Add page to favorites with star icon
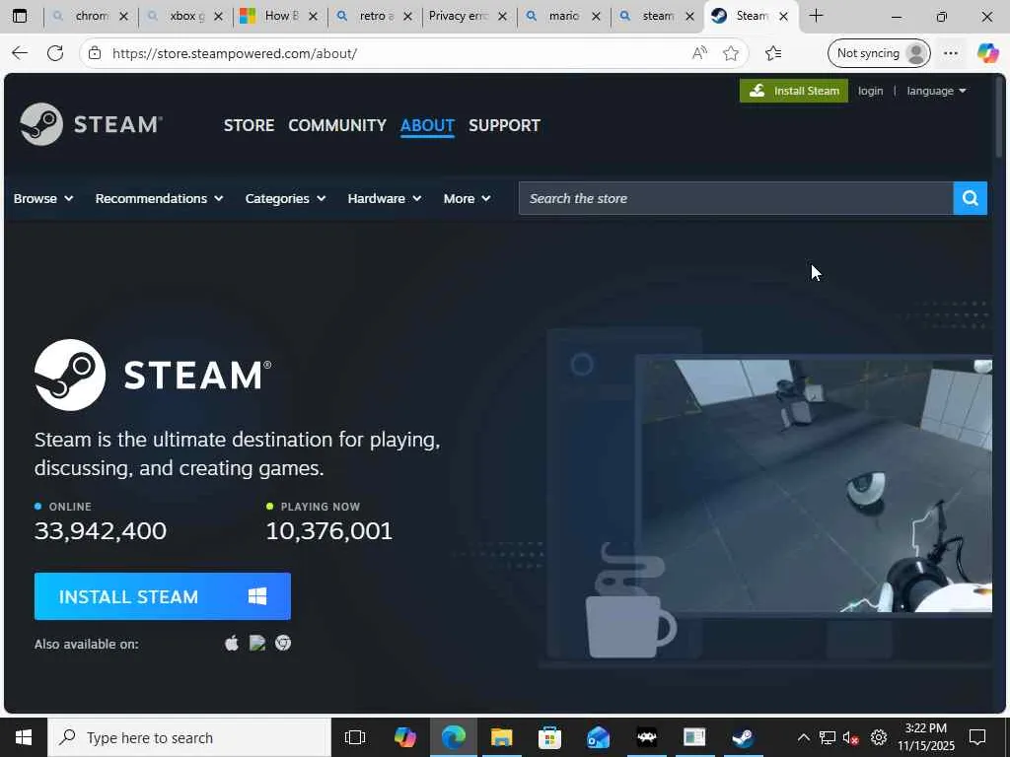The image size is (1010, 757). pyautogui.click(x=731, y=53)
